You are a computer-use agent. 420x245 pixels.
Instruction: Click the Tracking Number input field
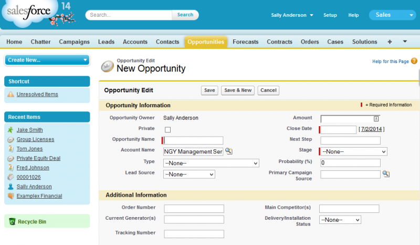(x=194, y=234)
